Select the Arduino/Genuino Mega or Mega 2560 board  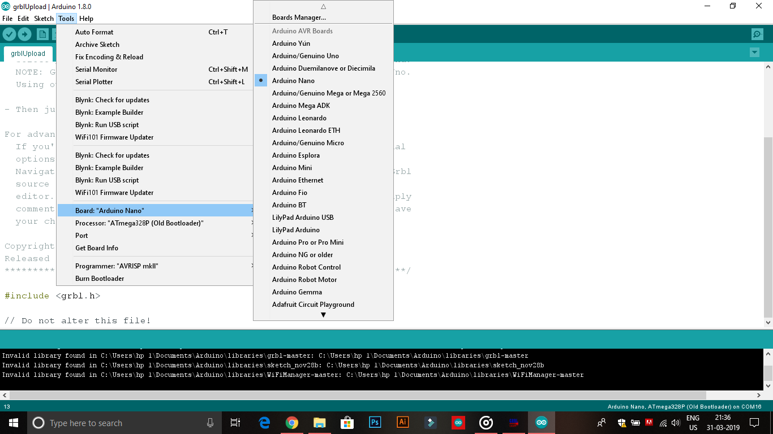[x=329, y=93]
